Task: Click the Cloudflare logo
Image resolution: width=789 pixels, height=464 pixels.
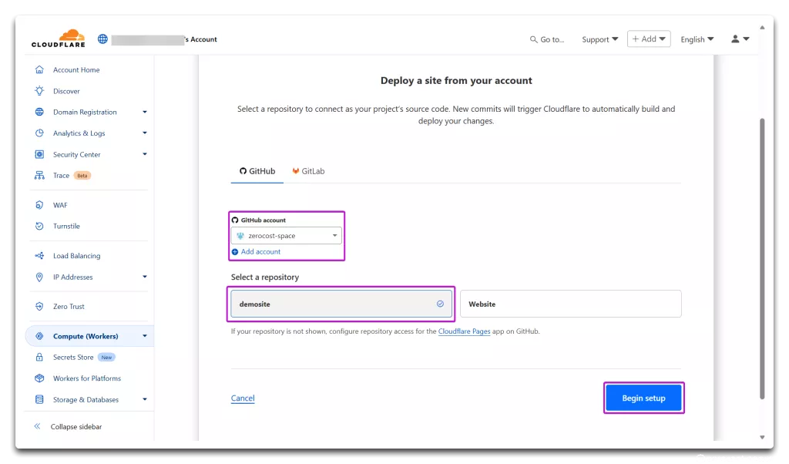Action: point(59,39)
